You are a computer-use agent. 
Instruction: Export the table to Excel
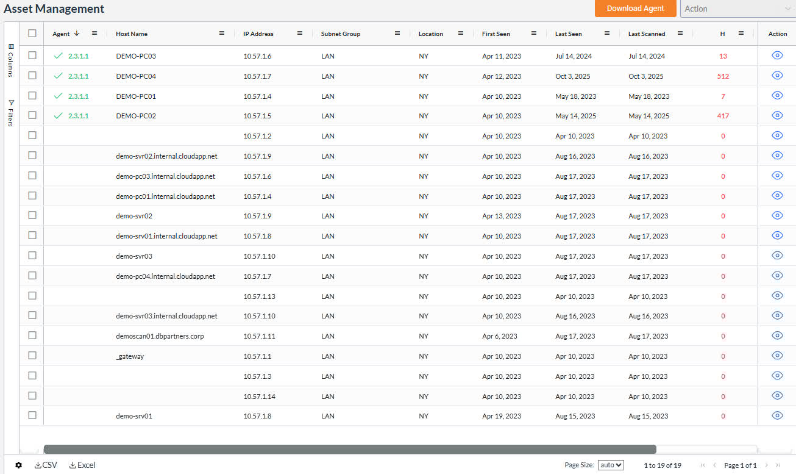click(x=82, y=465)
